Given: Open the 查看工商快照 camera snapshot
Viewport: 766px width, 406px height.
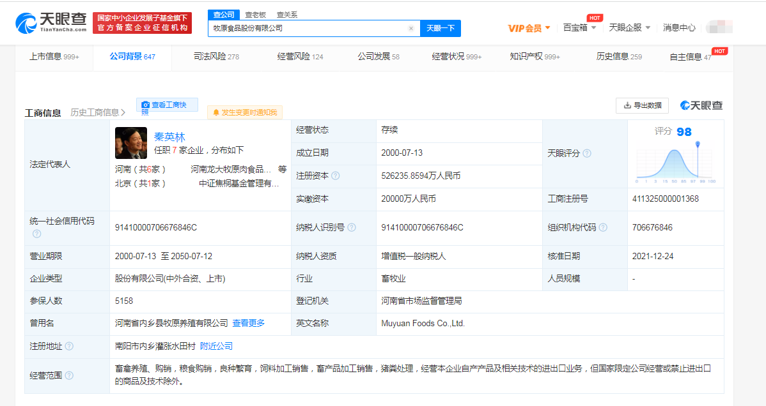Looking at the screenshot, I should (167, 105).
